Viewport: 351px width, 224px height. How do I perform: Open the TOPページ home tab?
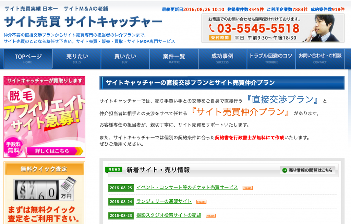[x=28, y=59]
